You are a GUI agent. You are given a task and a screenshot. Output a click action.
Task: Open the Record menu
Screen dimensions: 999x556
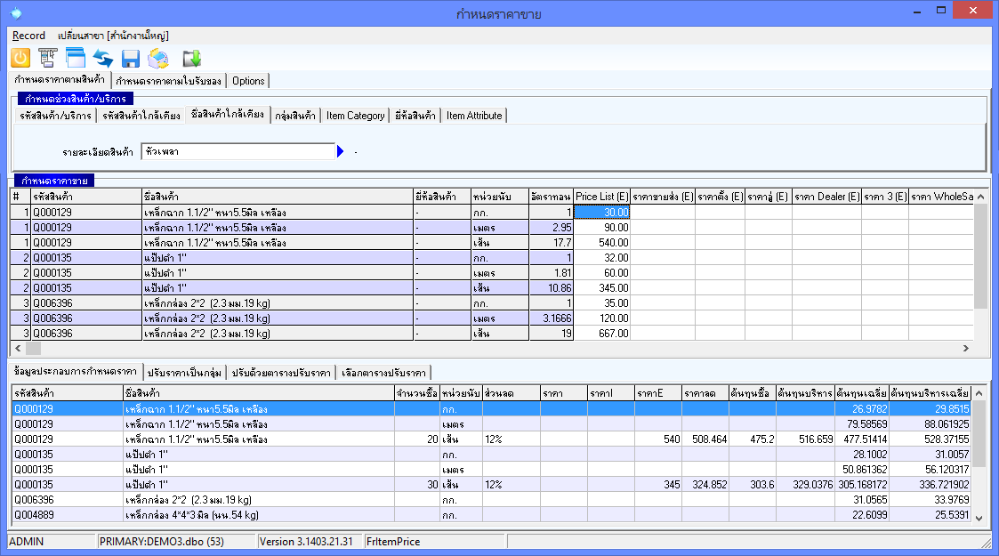(x=28, y=36)
